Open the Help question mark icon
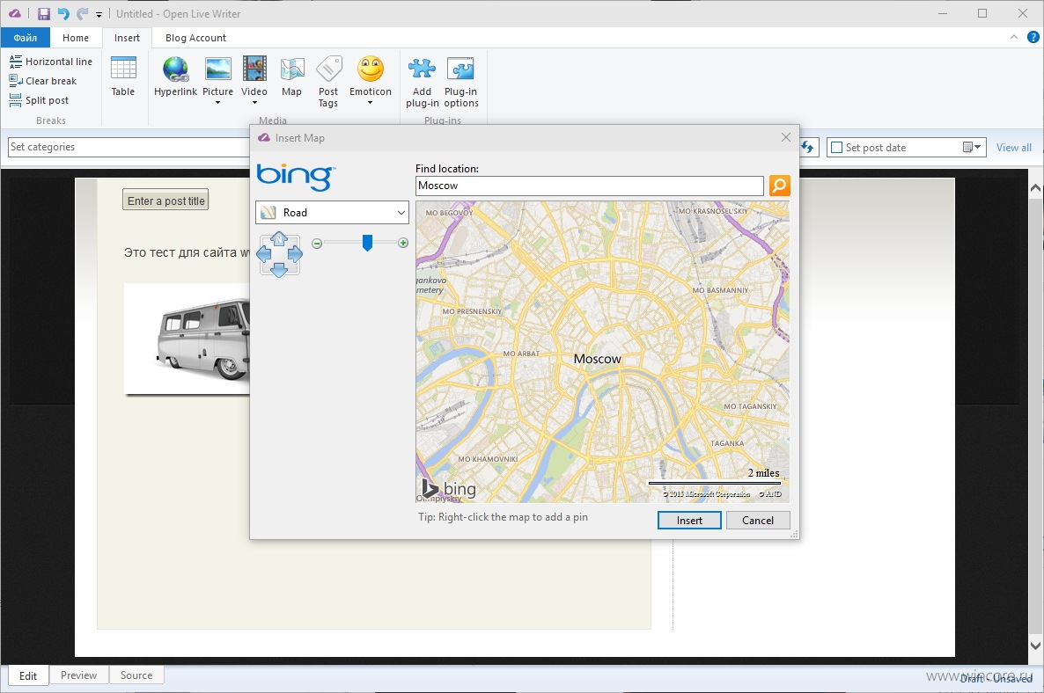1044x693 pixels. tap(1033, 37)
